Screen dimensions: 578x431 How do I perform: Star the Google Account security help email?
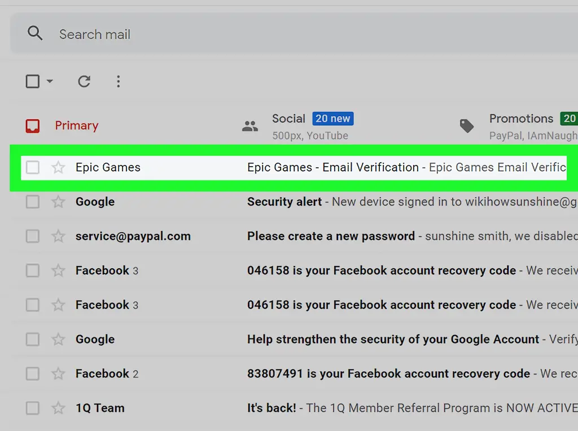(58, 339)
